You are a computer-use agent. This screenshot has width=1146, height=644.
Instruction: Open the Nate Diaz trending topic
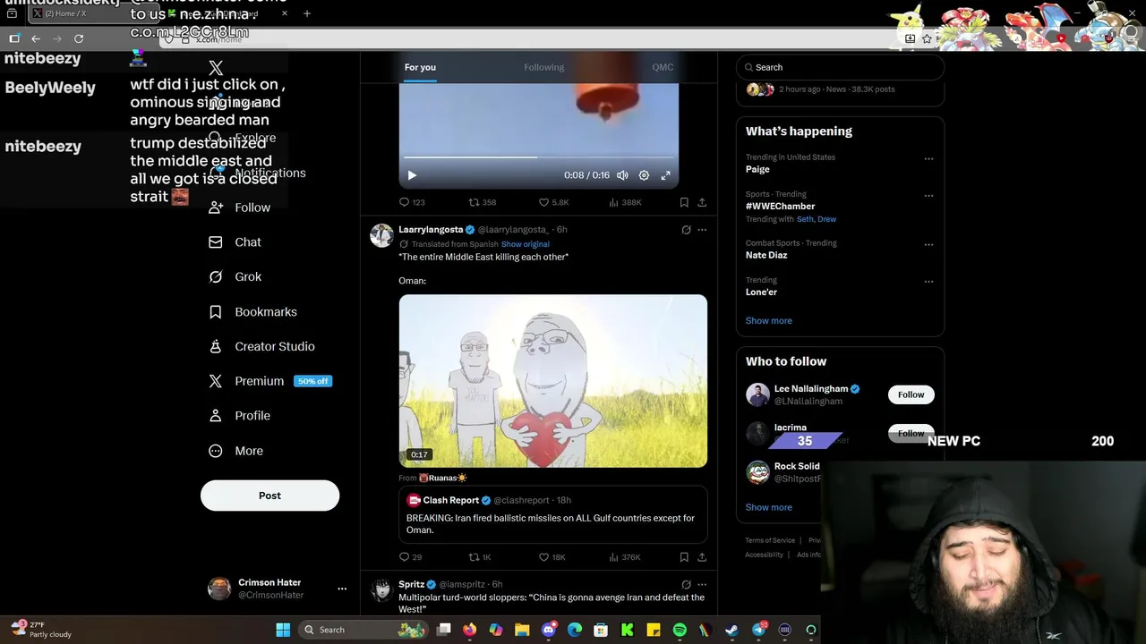coord(766,255)
